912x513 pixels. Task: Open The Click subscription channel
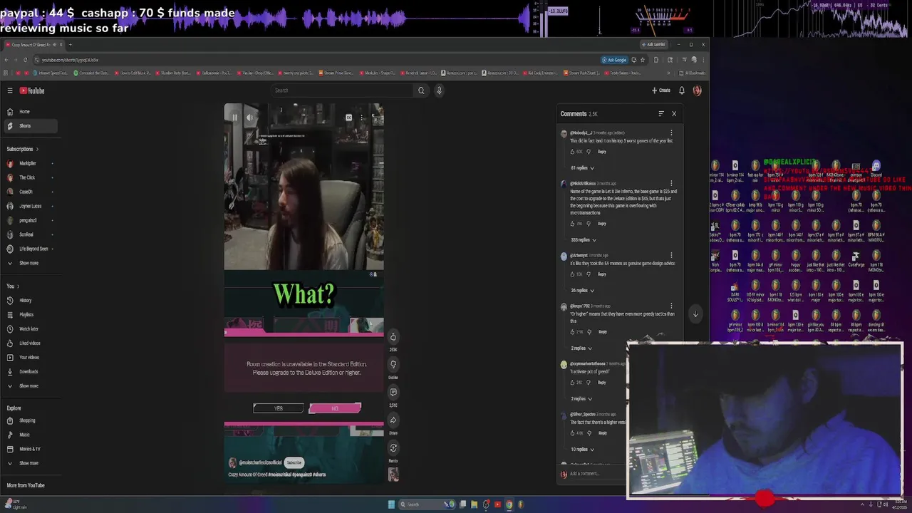point(29,177)
